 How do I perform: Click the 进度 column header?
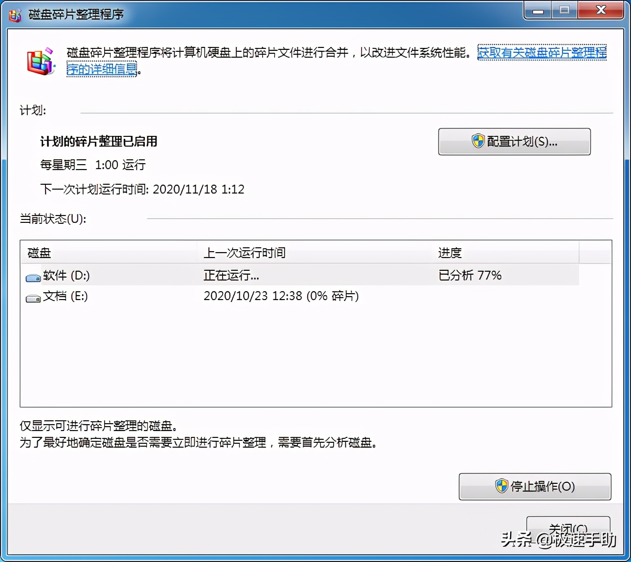point(450,253)
